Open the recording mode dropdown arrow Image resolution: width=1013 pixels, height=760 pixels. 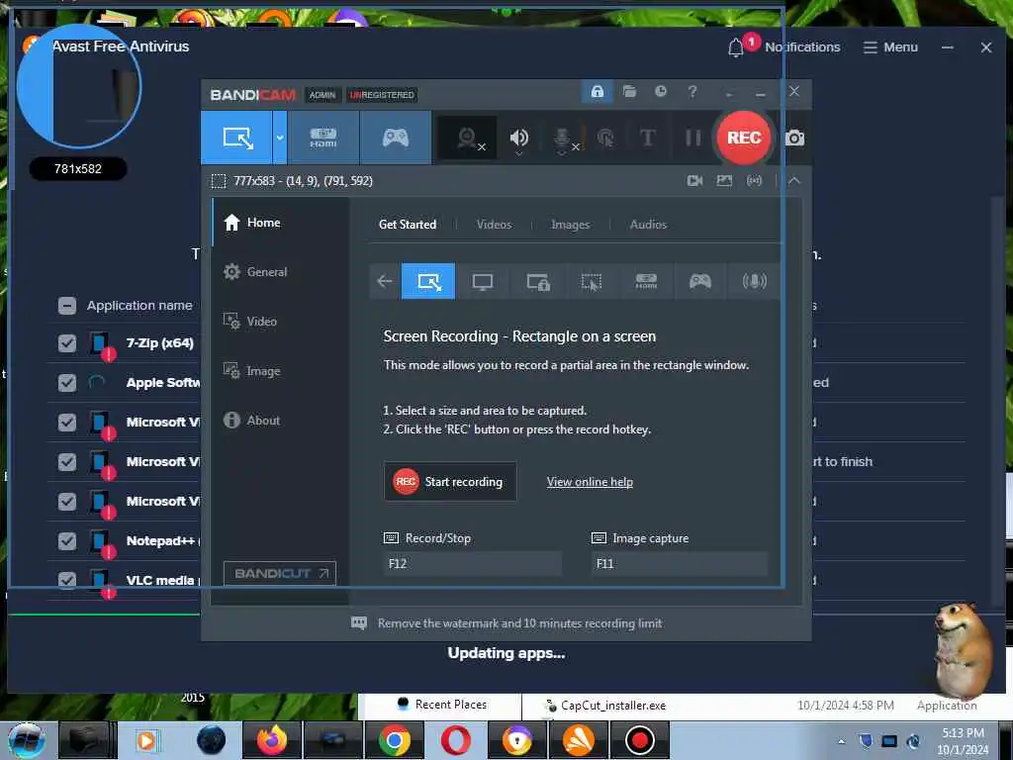coord(280,138)
